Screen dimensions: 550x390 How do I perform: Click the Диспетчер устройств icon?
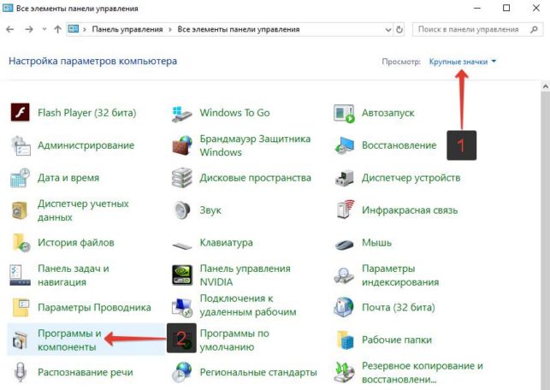[x=344, y=178]
